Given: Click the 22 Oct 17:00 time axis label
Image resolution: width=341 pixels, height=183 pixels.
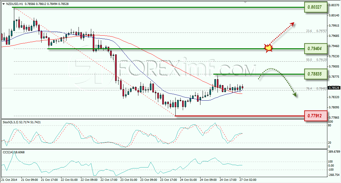Looking at the screenshot, I should pos(109,180).
